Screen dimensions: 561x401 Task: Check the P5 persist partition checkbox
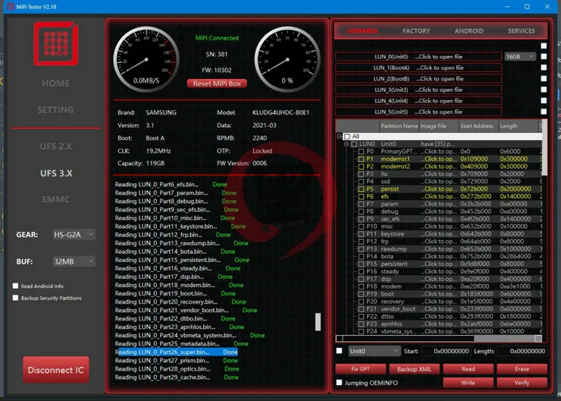(362, 189)
